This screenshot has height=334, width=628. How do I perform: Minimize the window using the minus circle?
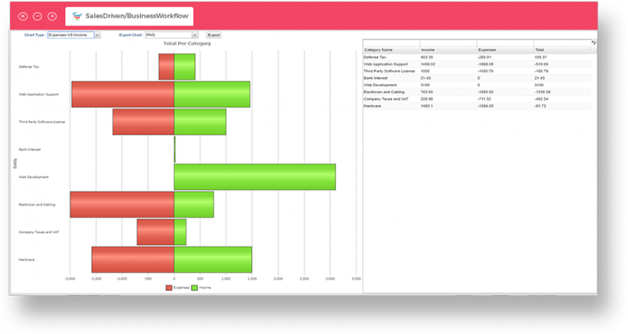37,16
